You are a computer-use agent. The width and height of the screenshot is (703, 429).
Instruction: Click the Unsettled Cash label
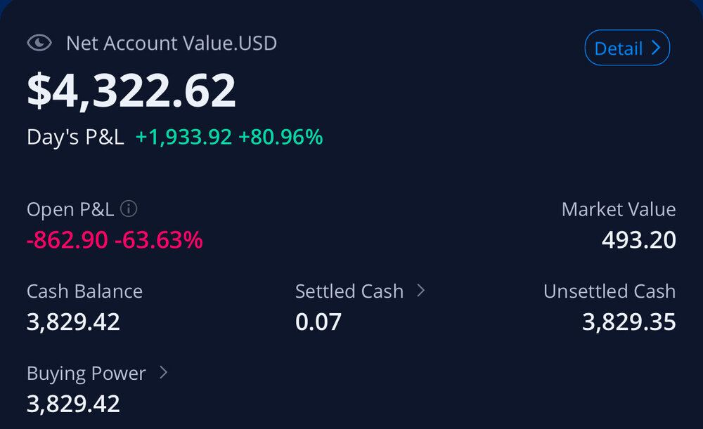click(609, 291)
